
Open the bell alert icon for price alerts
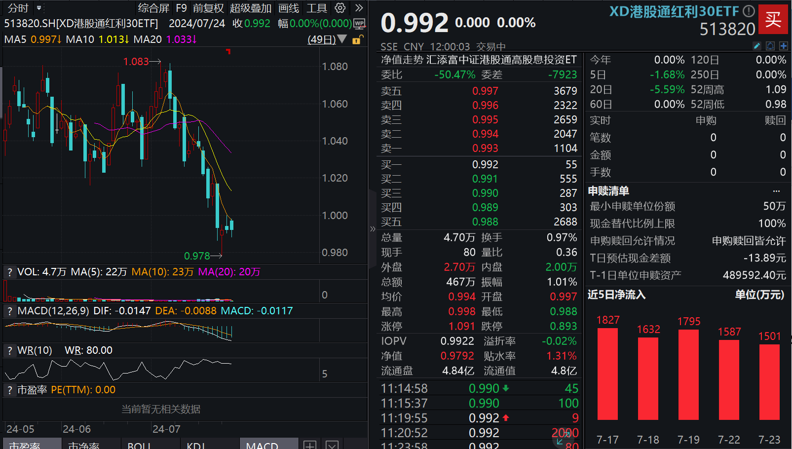[x=771, y=45]
